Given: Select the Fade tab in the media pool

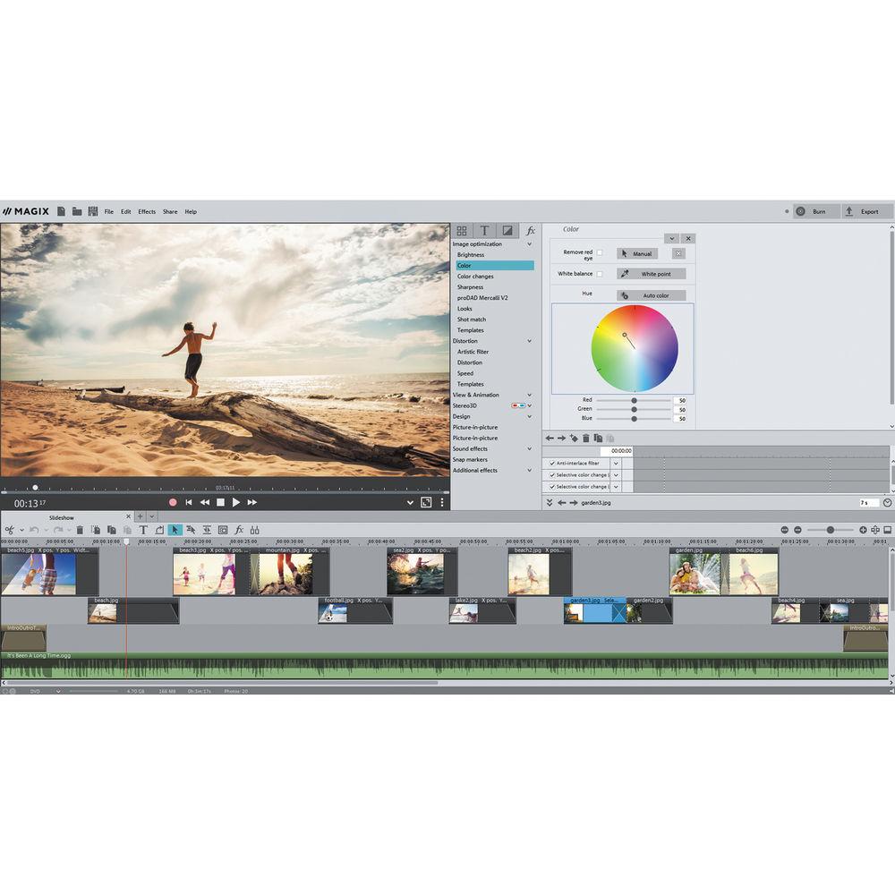Looking at the screenshot, I should coord(508,230).
